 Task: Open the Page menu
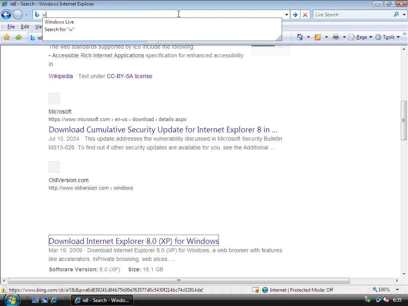tap(360, 37)
